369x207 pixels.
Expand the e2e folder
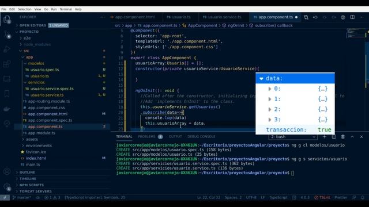[x=62, y=38]
